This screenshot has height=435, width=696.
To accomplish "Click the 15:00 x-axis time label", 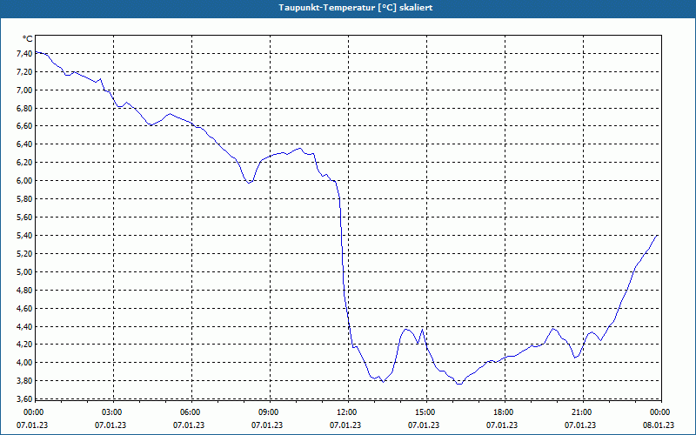I will (426, 412).
